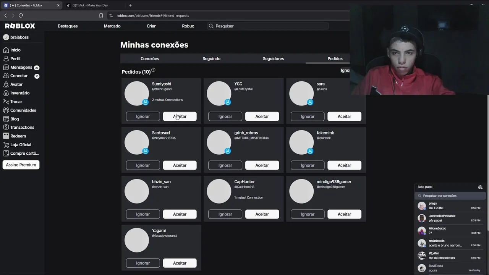Open chat with realrdcodis

coord(450,243)
